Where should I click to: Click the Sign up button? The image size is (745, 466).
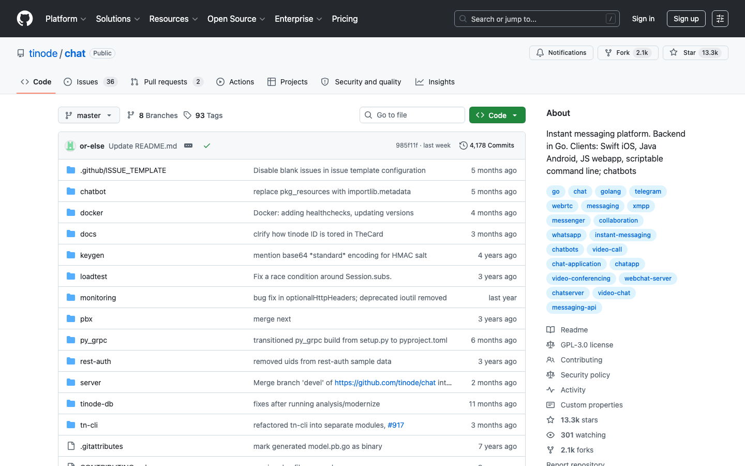tap(686, 19)
